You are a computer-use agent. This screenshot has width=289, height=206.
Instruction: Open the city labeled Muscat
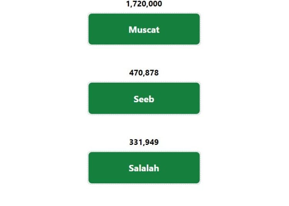click(x=144, y=29)
